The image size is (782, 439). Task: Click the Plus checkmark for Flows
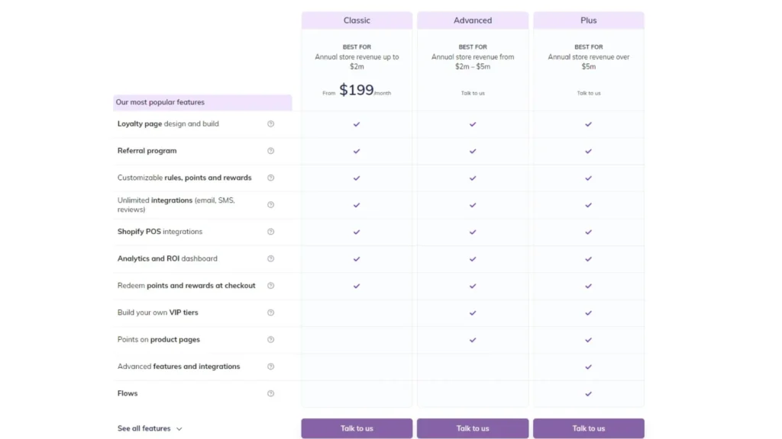click(x=588, y=394)
